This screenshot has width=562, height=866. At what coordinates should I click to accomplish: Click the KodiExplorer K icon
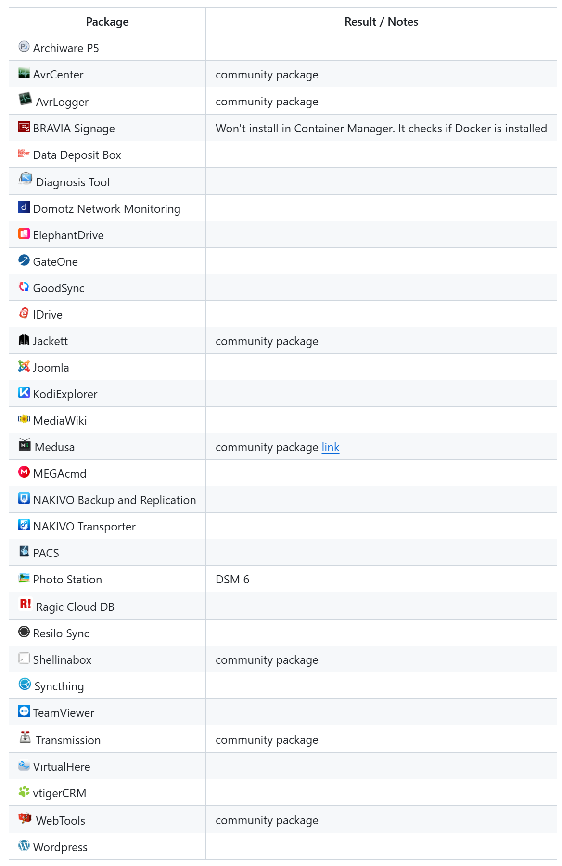click(x=24, y=393)
